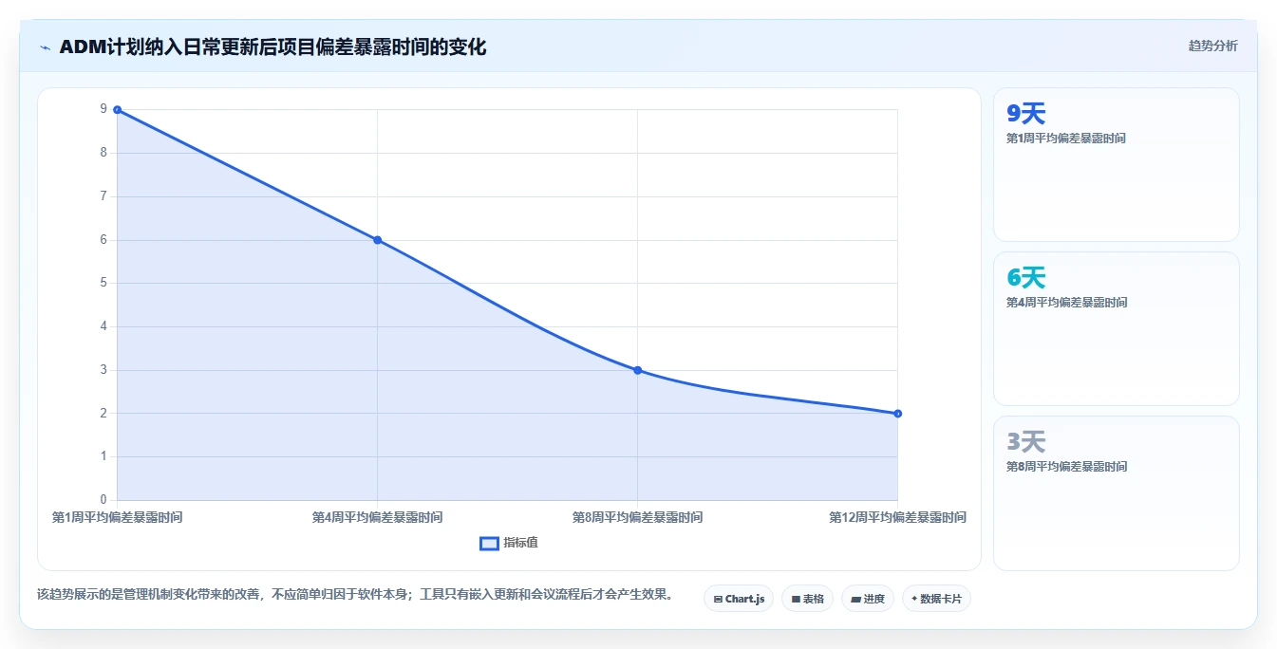Click the 3天 card value
Viewport: 1277px width, 649px height.
click(x=1025, y=442)
